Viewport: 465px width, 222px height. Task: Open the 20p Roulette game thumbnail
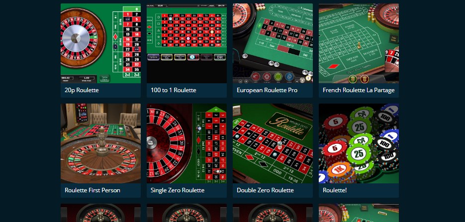pyautogui.click(x=100, y=43)
